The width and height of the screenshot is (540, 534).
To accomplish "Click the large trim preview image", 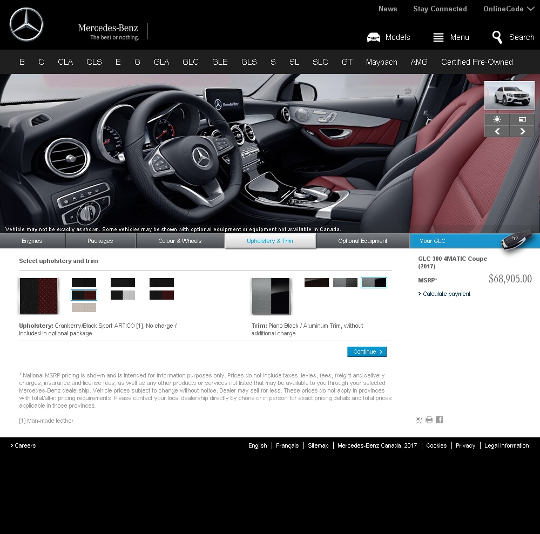I will pyautogui.click(x=271, y=296).
